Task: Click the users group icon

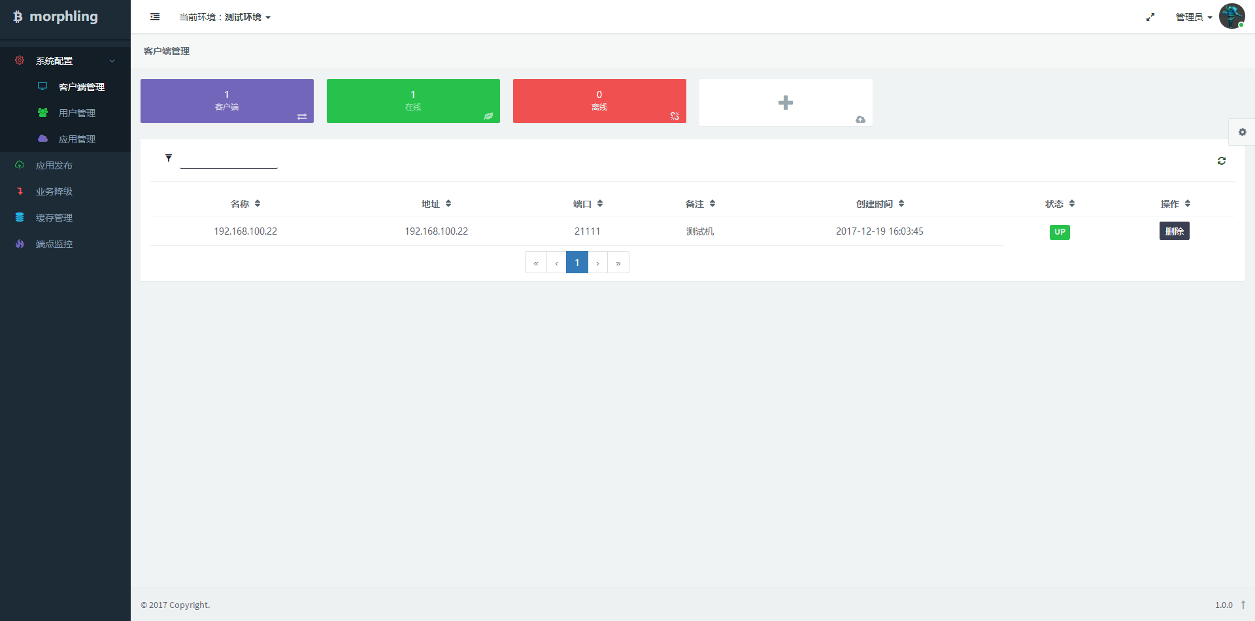Action: (x=42, y=112)
